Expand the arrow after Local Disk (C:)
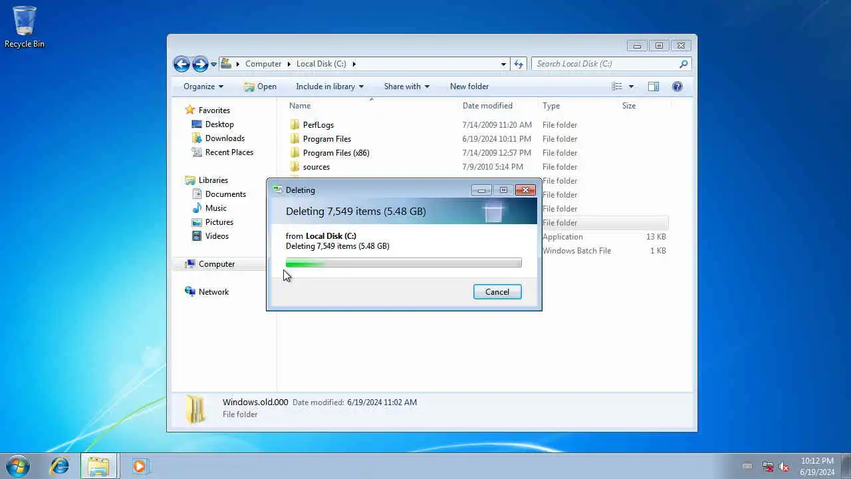The image size is (851, 479). [354, 65]
